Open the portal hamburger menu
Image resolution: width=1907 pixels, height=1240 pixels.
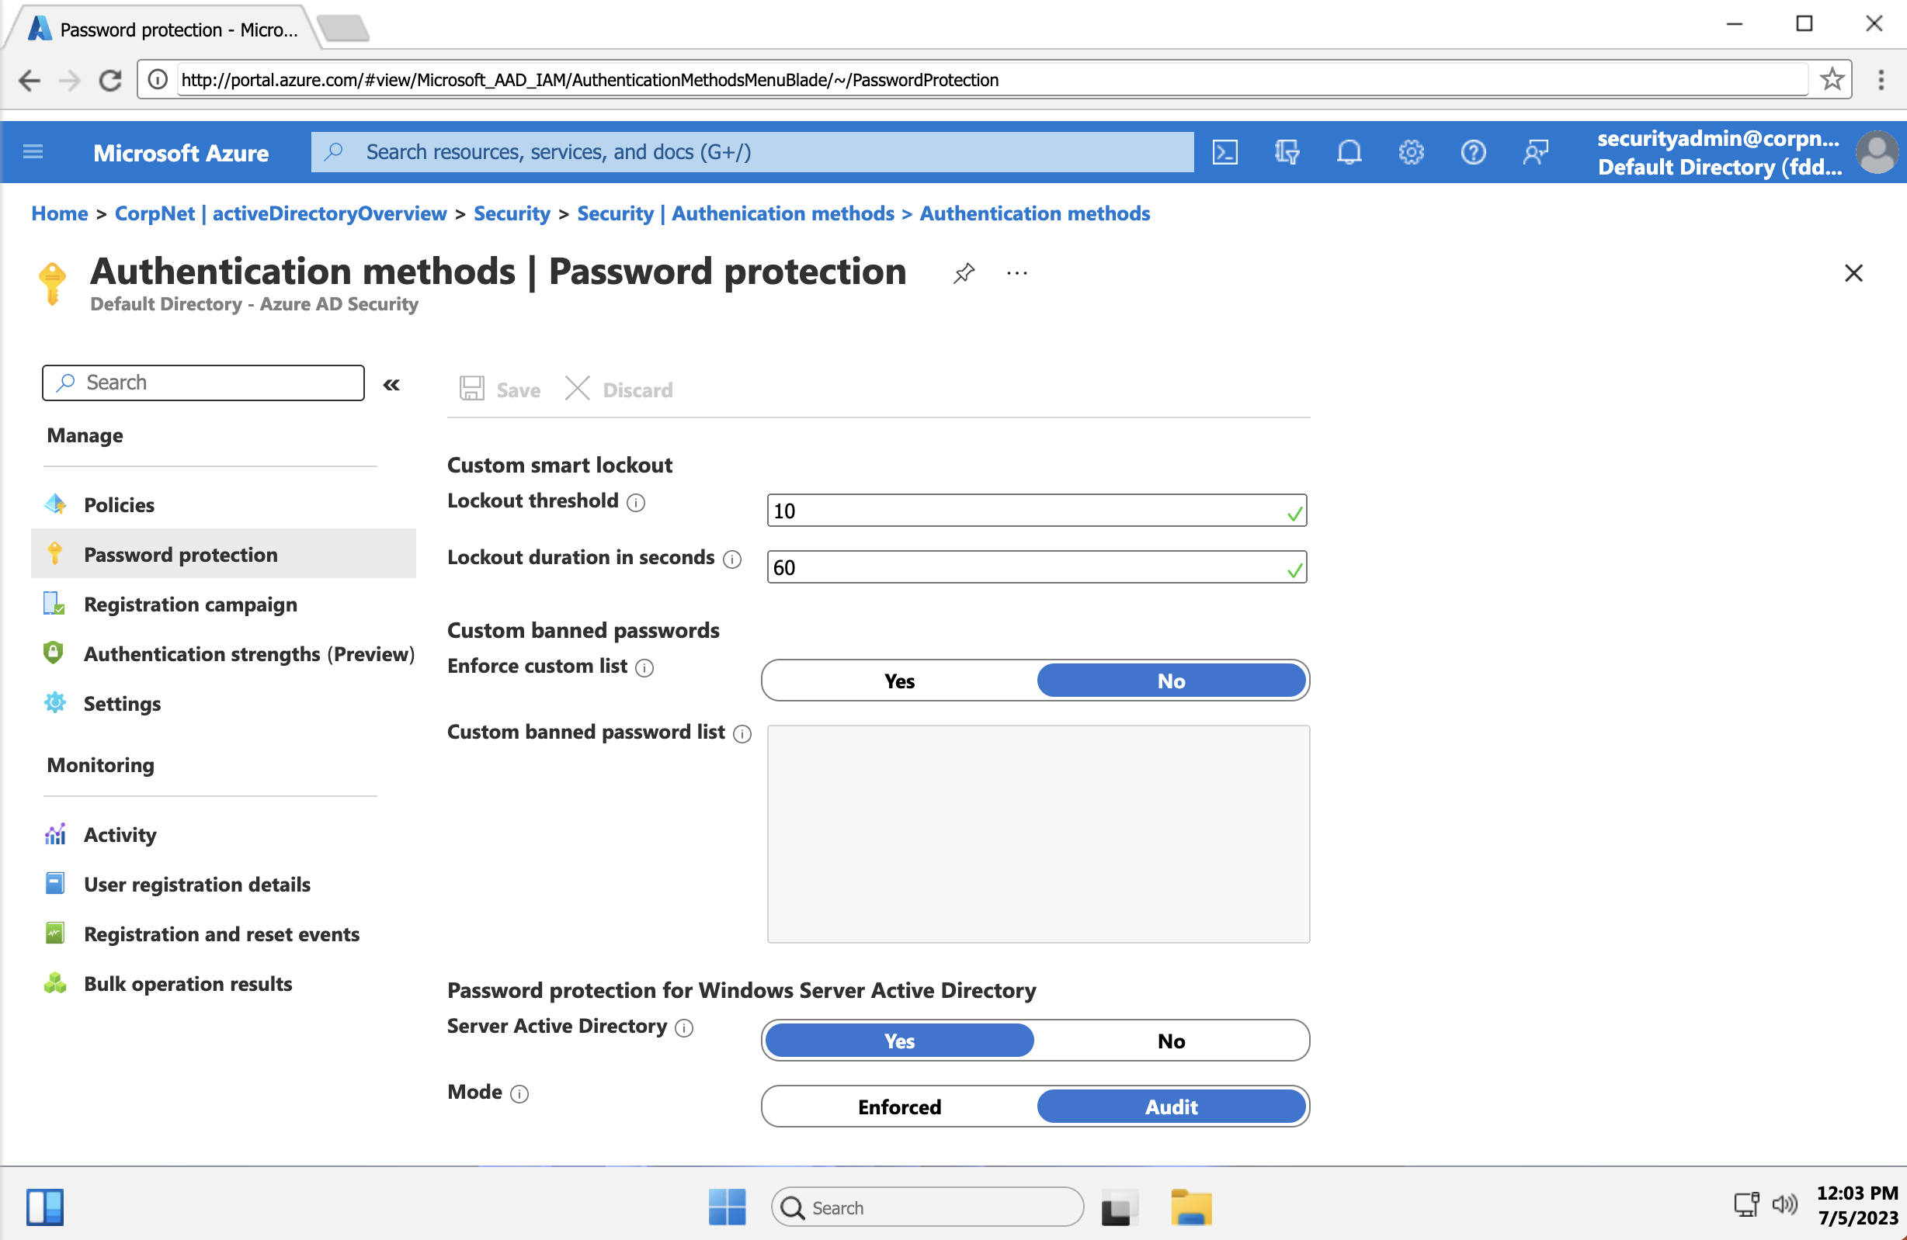[33, 151]
